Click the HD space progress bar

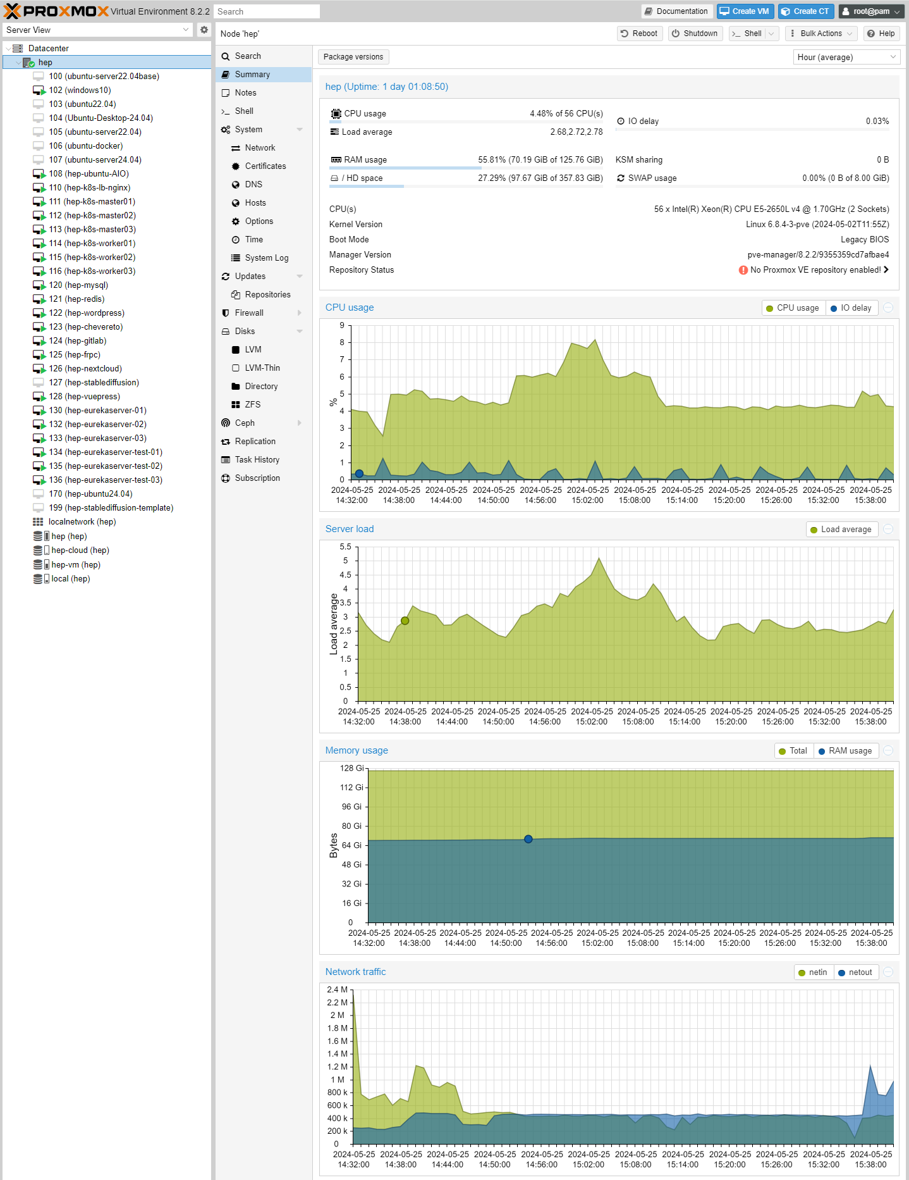467,187
